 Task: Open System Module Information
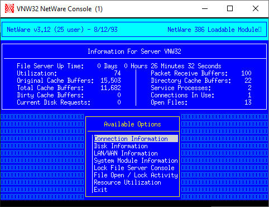pyautogui.click(x=136, y=161)
